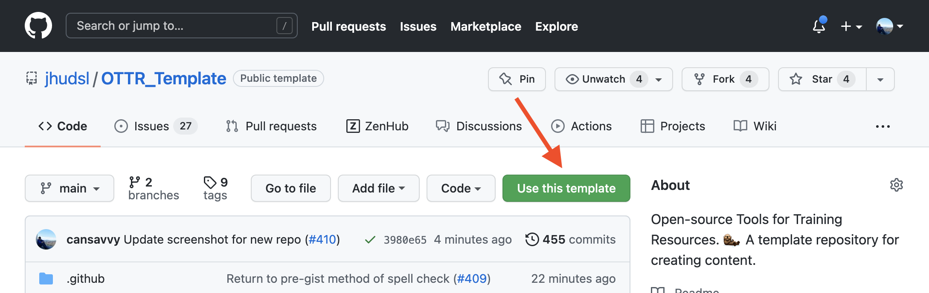Open the main branch selector dropdown
This screenshot has height=293, width=929.
[x=70, y=188]
